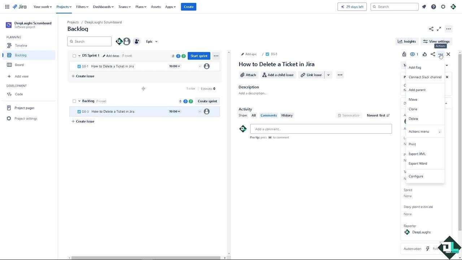The image size is (462, 260).
Task: Show History in Activity
Action: 287,115
